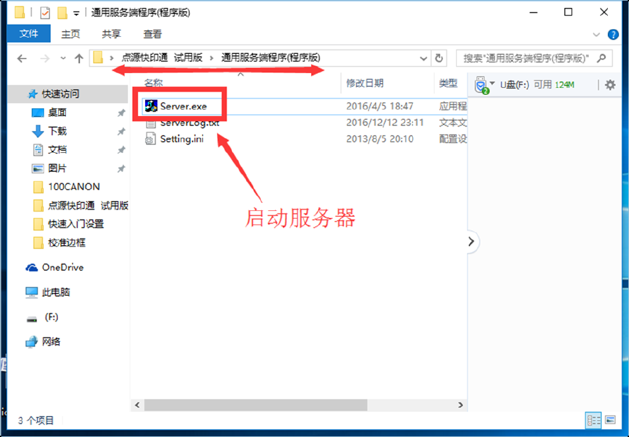Select the Setting.ini file
The image size is (629, 437).
click(x=182, y=139)
